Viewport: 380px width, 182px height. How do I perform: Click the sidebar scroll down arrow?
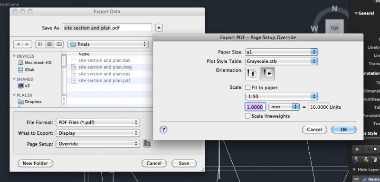(x=64, y=104)
